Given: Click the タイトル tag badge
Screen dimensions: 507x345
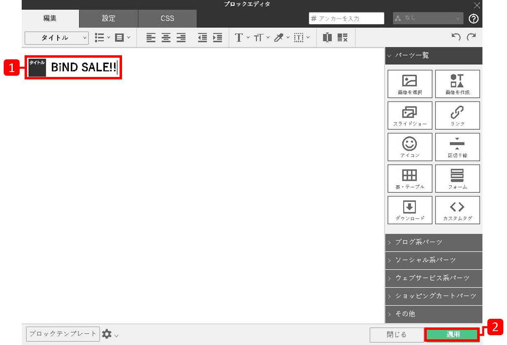Looking at the screenshot, I should (37, 68).
